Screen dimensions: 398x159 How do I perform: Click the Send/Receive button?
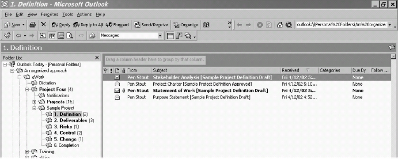[151, 25]
